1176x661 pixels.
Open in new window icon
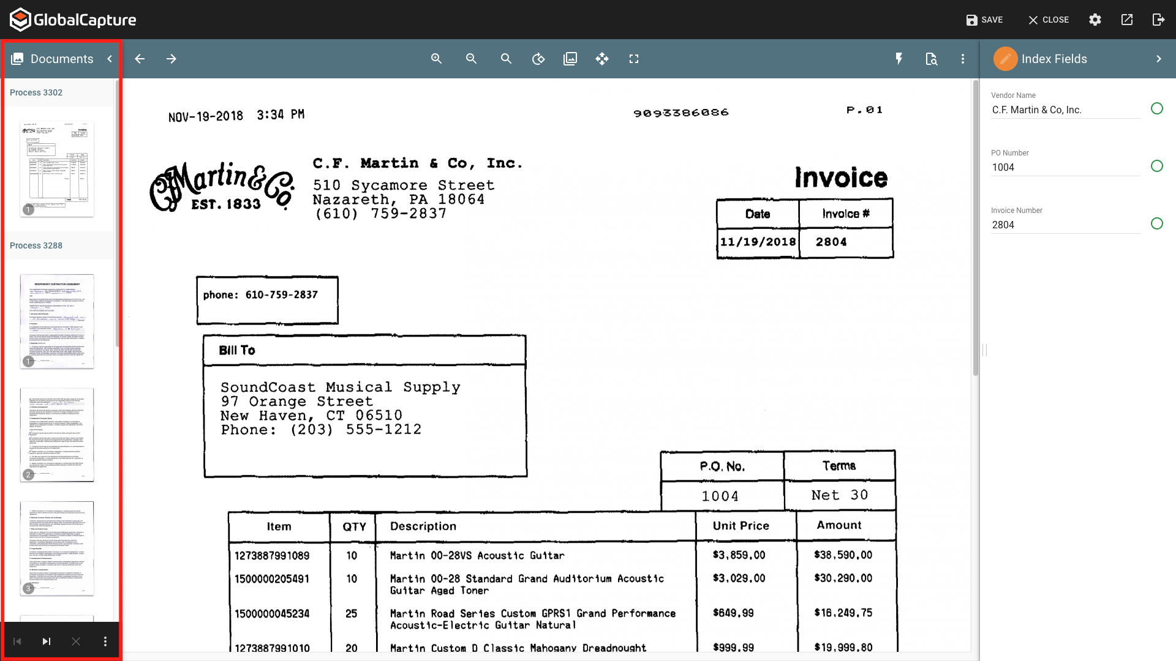tap(1127, 20)
